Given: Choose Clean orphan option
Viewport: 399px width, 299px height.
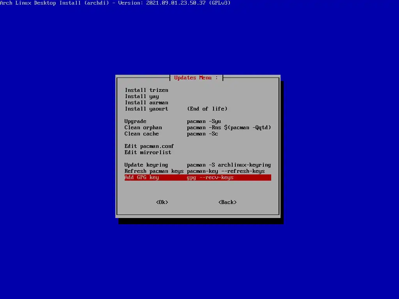Looking at the screenshot, I should point(143,128).
